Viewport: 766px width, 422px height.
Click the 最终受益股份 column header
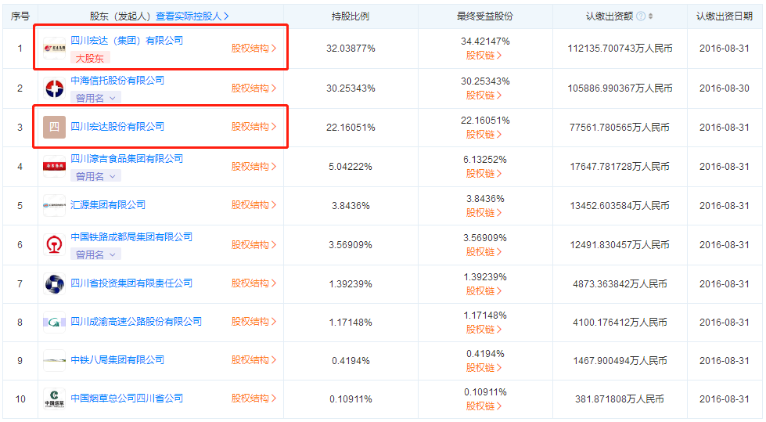click(x=485, y=16)
